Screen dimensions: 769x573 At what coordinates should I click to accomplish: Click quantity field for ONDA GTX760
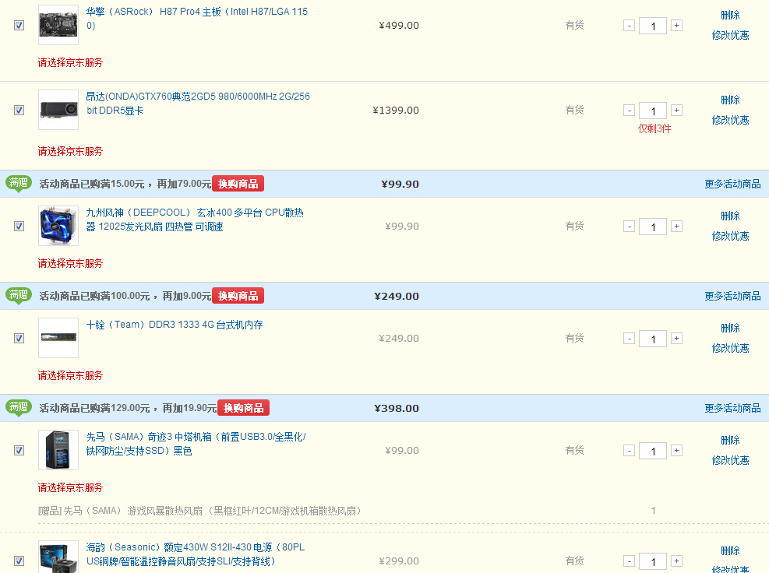(653, 111)
